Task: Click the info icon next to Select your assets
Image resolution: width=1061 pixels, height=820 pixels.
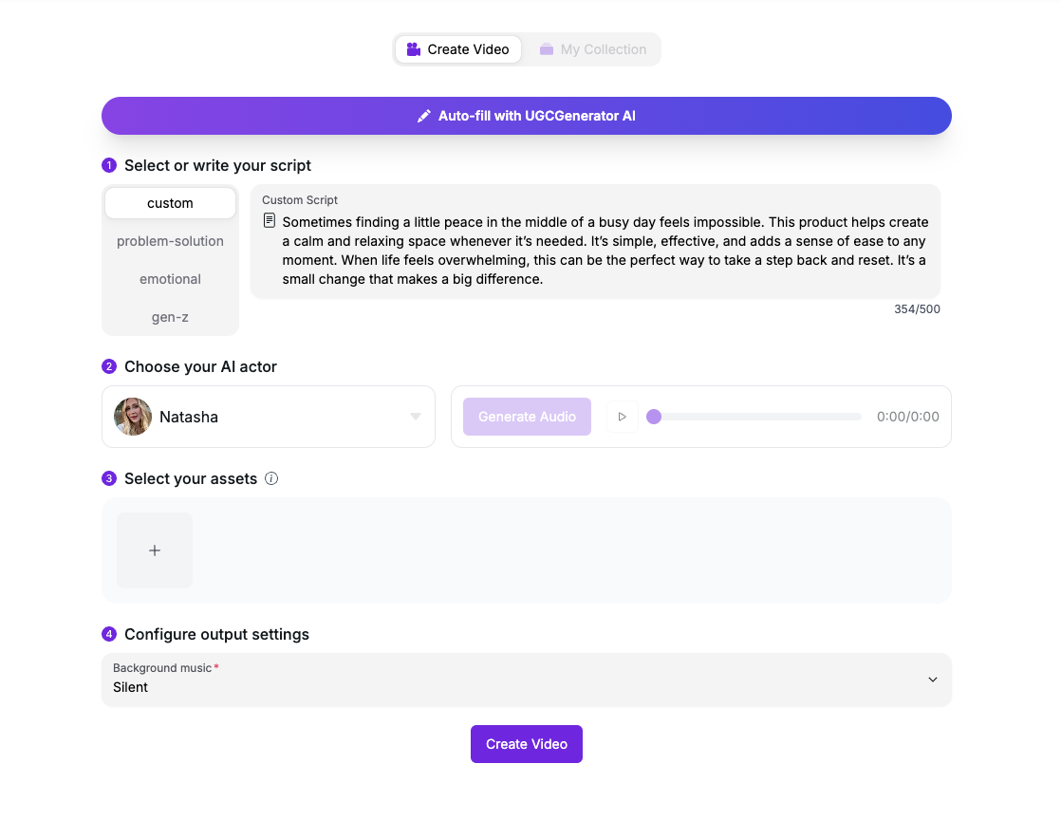Action: point(271,478)
